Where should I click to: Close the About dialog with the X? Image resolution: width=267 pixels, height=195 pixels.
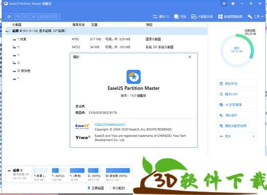coord(190,57)
